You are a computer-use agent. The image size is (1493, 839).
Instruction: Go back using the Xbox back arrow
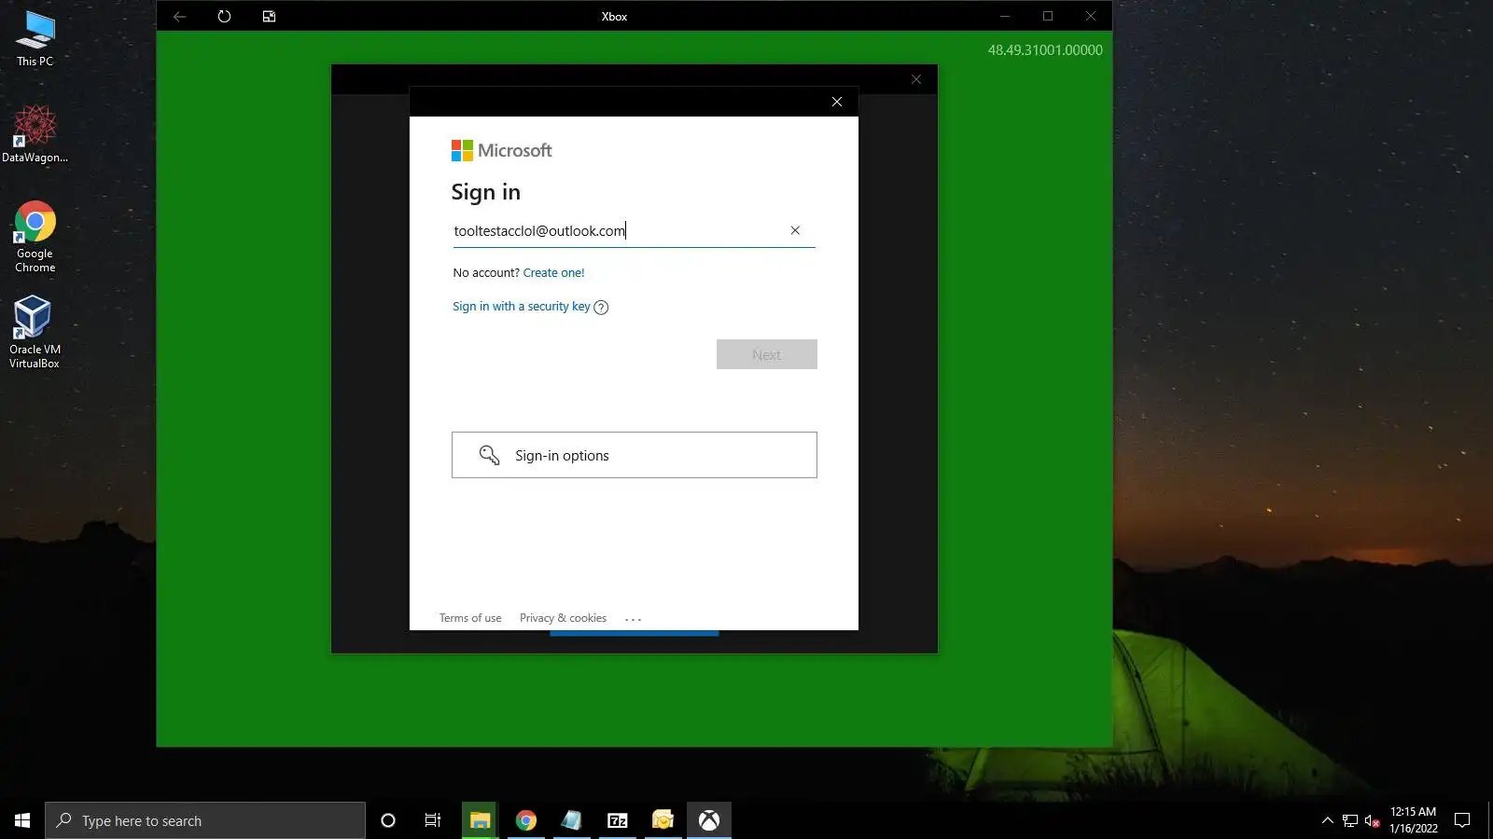pyautogui.click(x=180, y=16)
